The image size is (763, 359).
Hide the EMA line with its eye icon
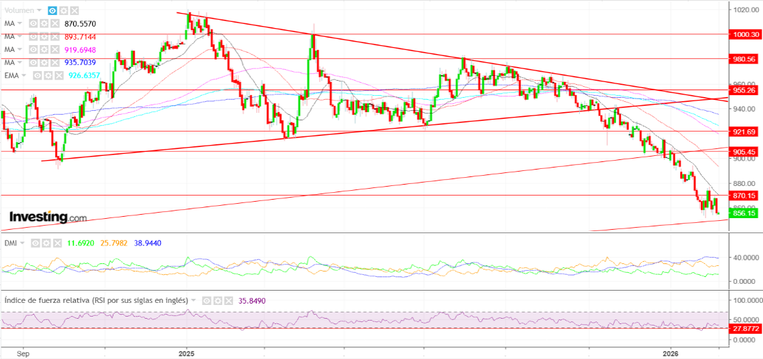tap(37, 75)
